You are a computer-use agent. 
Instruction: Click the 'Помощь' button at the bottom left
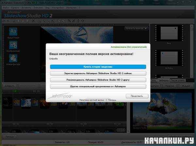[9, 137]
